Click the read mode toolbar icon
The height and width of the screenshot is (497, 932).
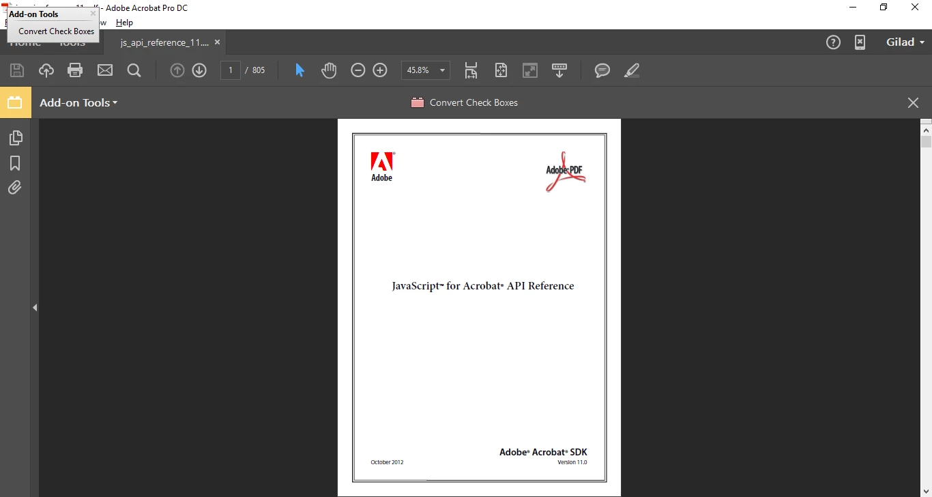click(x=559, y=70)
